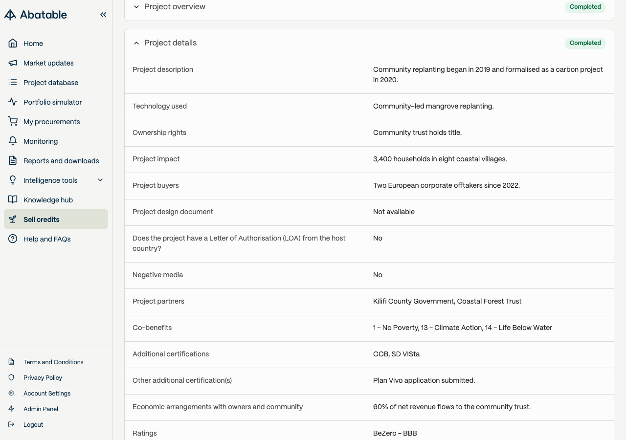Click the Knowledge hub book icon
The width and height of the screenshot is (626, 440).
13,200
